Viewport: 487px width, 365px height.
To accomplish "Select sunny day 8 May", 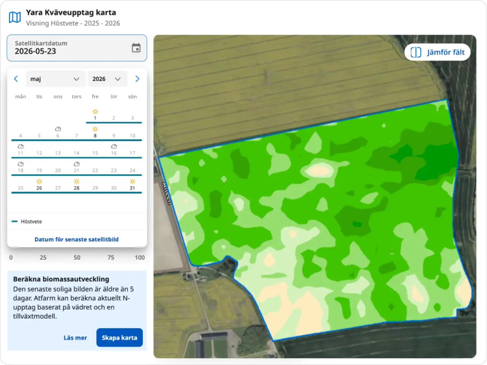I will point(95,132).
